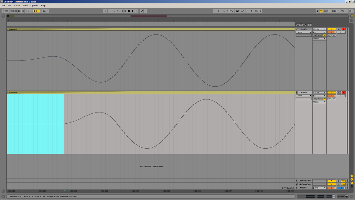Viewport: 355px width, 200px height.
Task: Click the Play button in transport
Action: pos(125,11)
